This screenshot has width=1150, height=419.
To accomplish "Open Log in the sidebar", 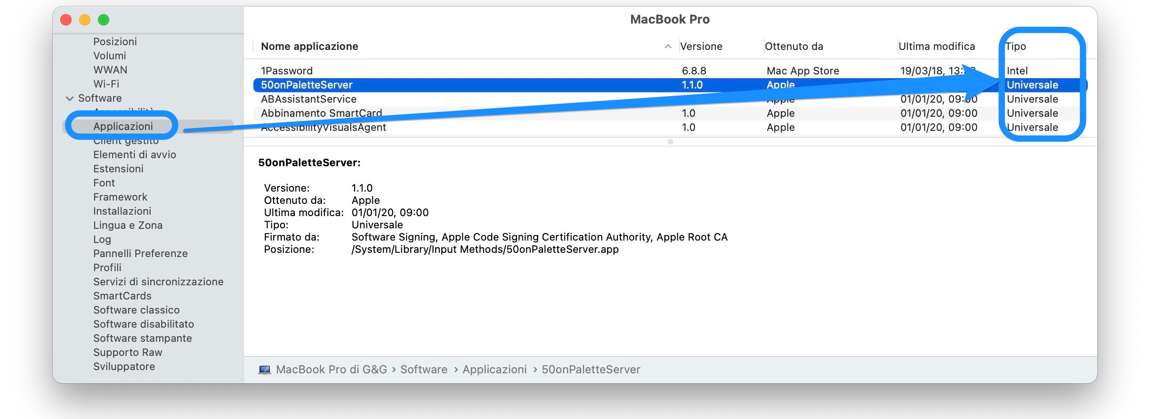I will [x=102, y=239].
